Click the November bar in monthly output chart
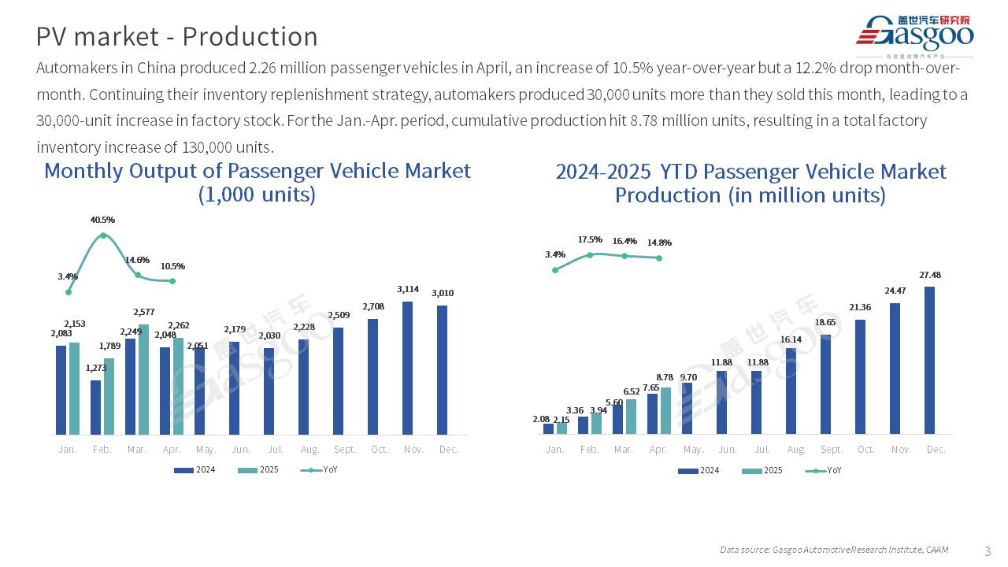The height and width of the screenshot is (567, 1008). [408, 368]
